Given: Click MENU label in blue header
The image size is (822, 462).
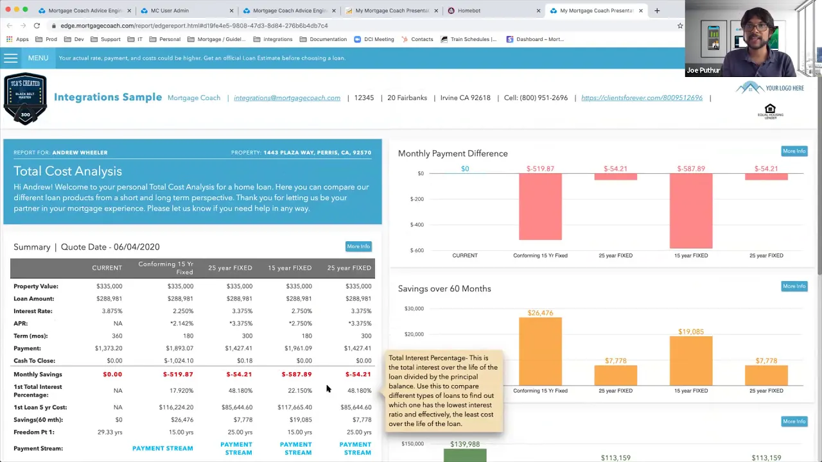Looking at the screenshot, I should (x=38, y=58).
